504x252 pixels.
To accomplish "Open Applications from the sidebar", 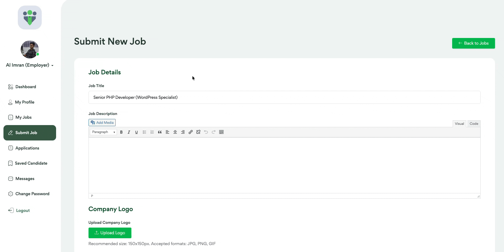I will click(27, 148).
